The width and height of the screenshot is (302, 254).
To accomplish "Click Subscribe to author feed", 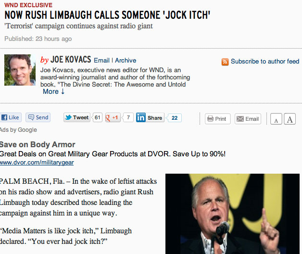I will click(265, 61).
